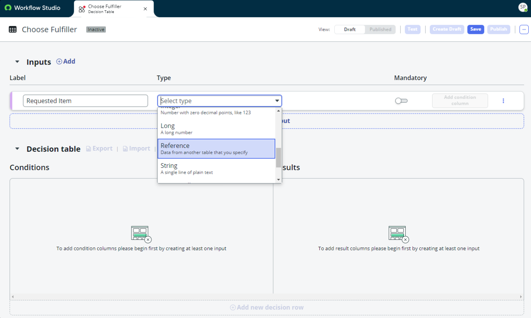
Task: Switch view to Published
Action: tap(380, 29)
